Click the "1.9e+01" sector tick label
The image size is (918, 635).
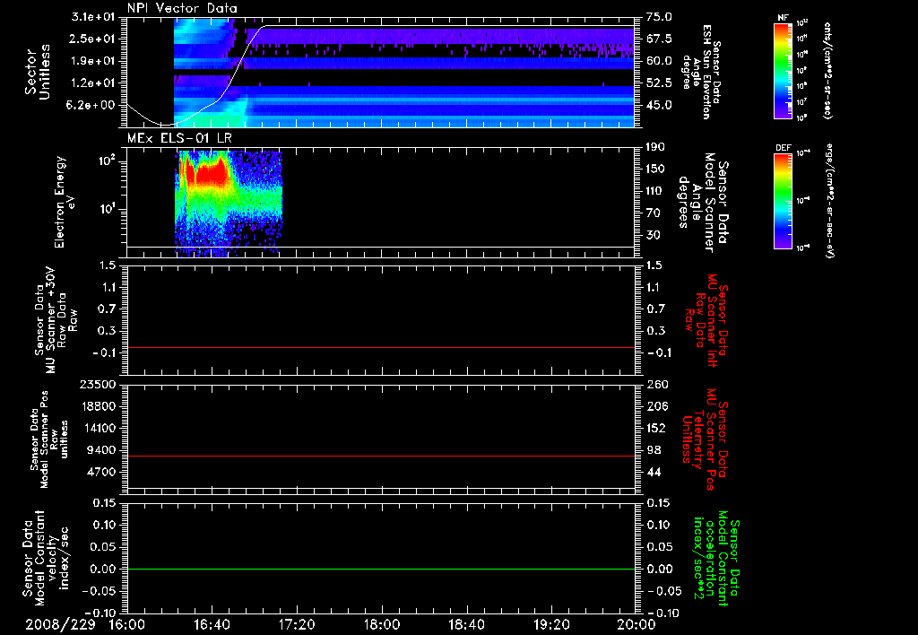94,61
